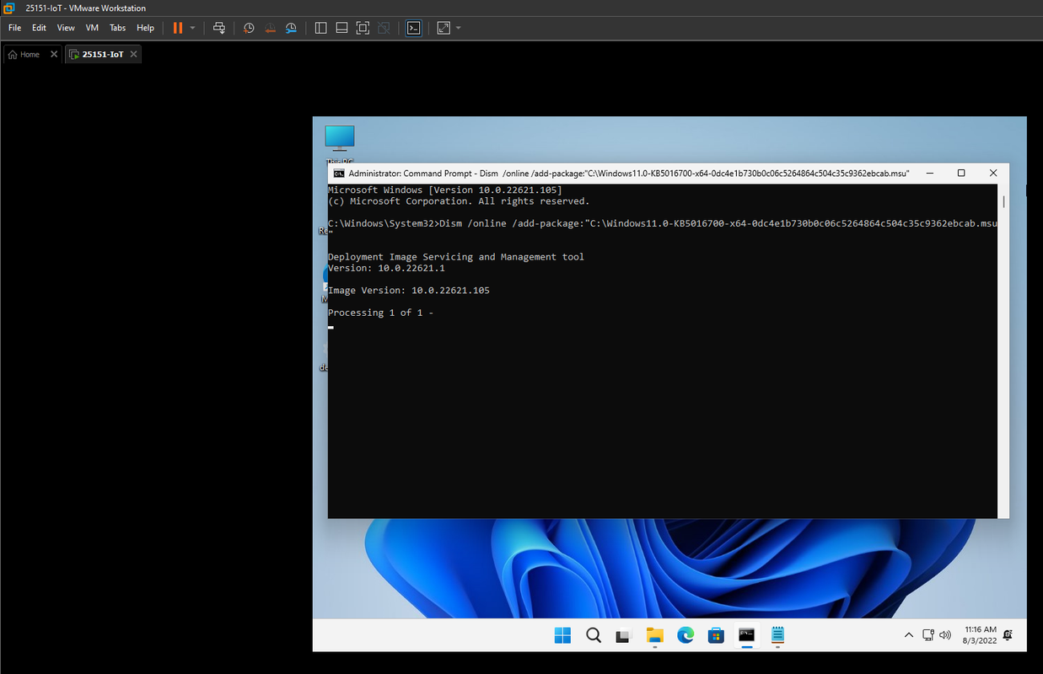Launch Microsoft Edge from taskbar

pyautogui.click(x=685, y=635)
